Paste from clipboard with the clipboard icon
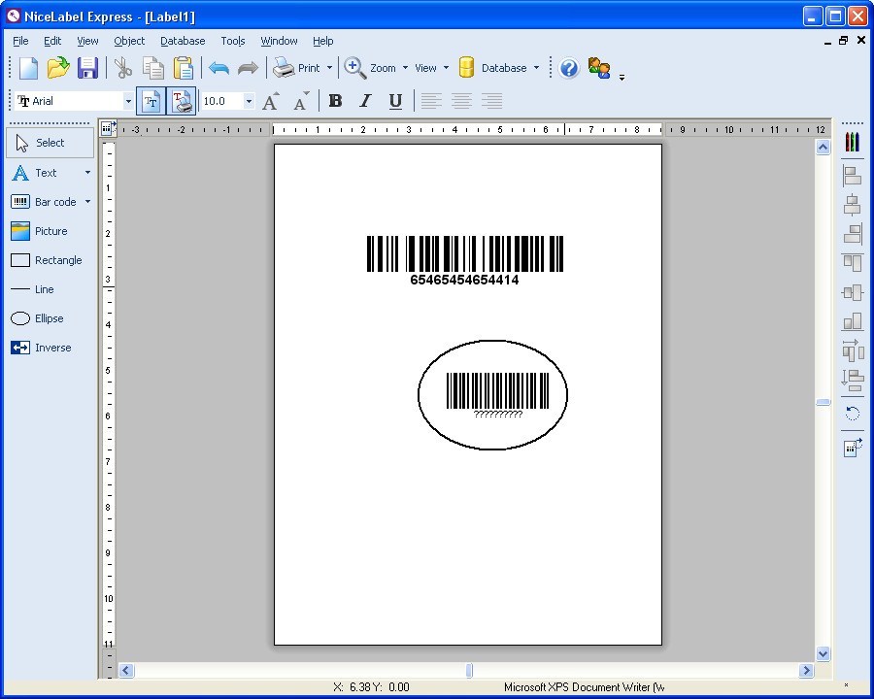874x699 pixels. 184,68
